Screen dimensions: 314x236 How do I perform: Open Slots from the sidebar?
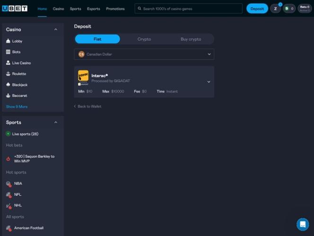[x=16, y=52]
